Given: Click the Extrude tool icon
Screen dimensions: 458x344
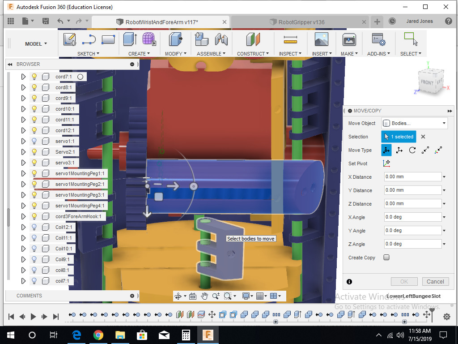Looking at the screenshot, I should pos(130,39).
